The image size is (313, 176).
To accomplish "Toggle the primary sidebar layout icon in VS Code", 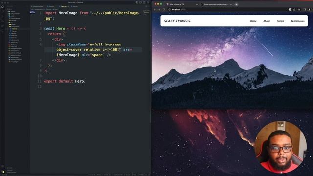I will (x=137, y=2).
